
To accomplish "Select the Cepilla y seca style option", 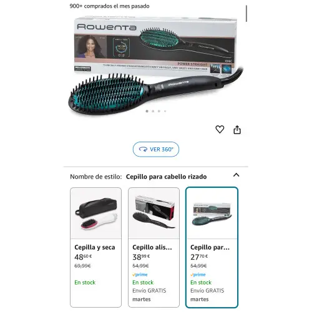I will click(x=96, y=247).
